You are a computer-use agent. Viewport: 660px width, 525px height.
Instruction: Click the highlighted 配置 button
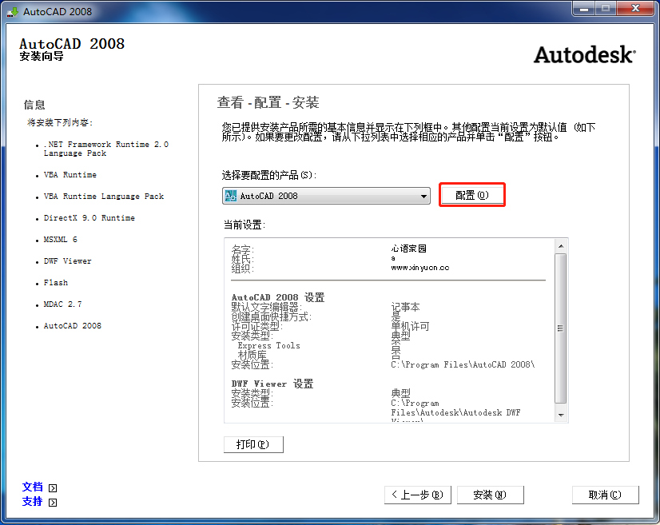click(x=471, y=194)
